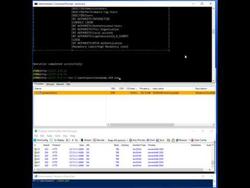
Task: Click the process list scroll-right arrow
Action: pos(214,125)
